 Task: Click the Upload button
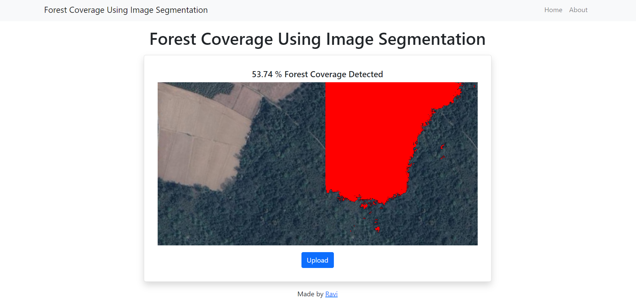coord(317,260)
